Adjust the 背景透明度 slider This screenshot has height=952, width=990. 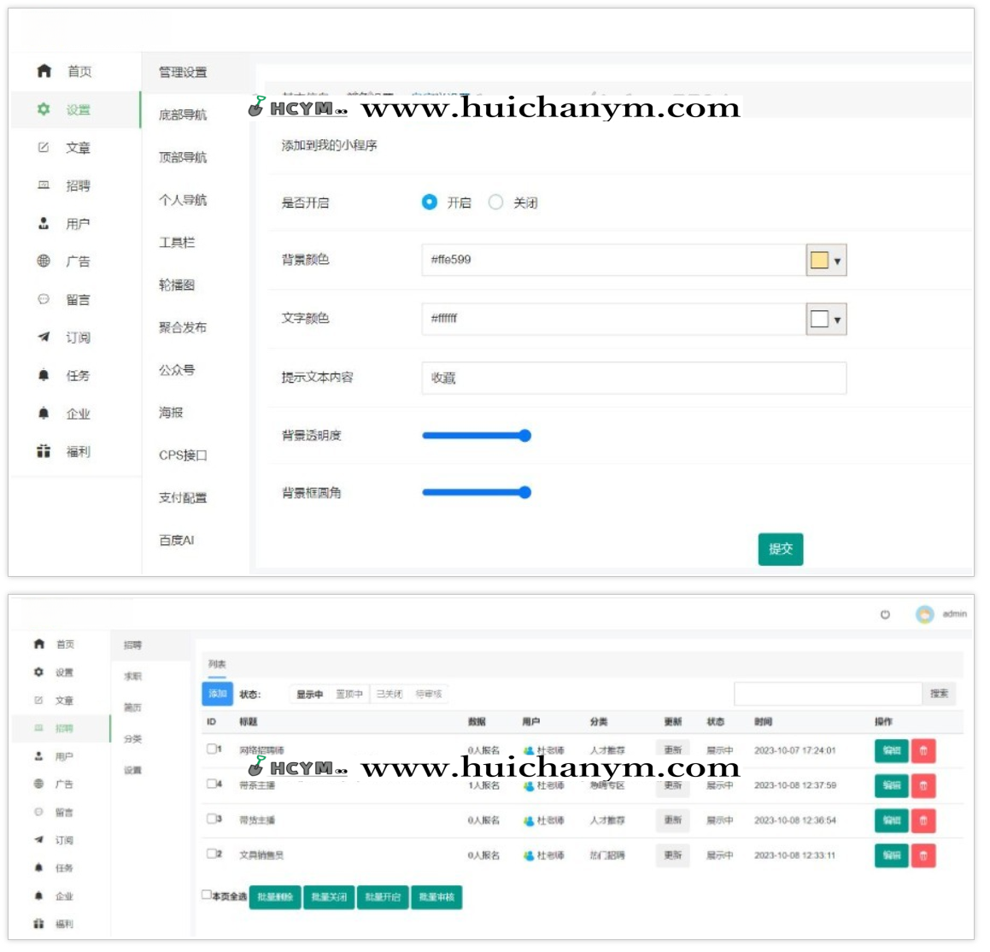tap(525, 435)
